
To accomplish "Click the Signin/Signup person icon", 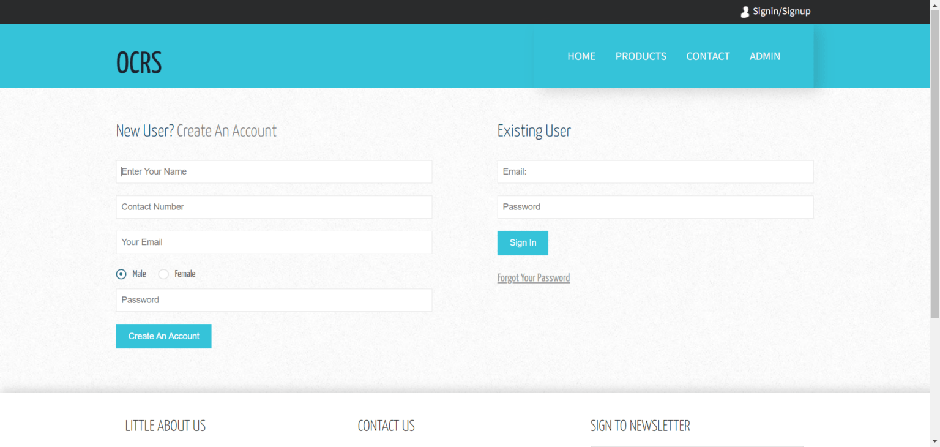I will point(745,11).
